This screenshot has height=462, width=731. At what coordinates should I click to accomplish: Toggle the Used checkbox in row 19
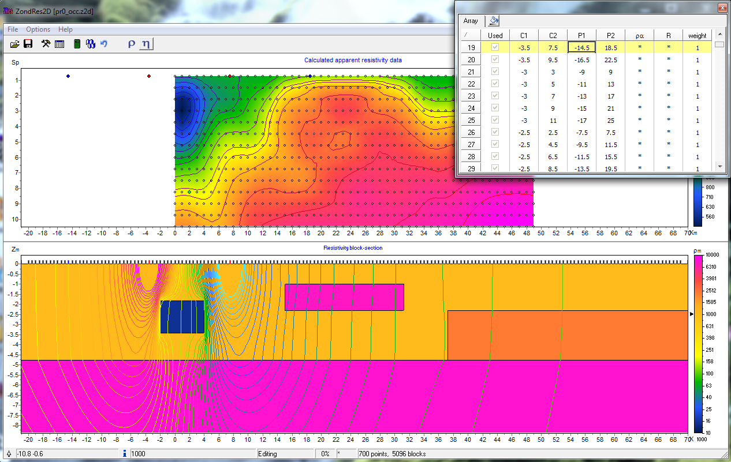495,48
